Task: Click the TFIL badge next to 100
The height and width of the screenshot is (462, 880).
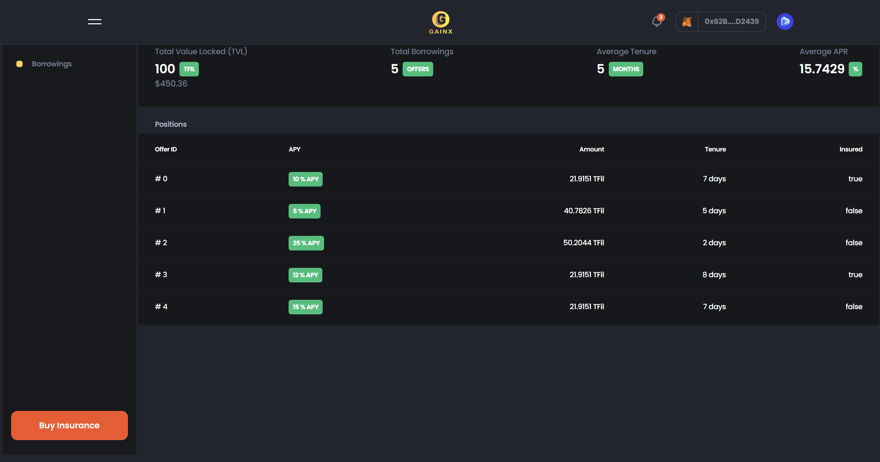Action: (189, 69)
